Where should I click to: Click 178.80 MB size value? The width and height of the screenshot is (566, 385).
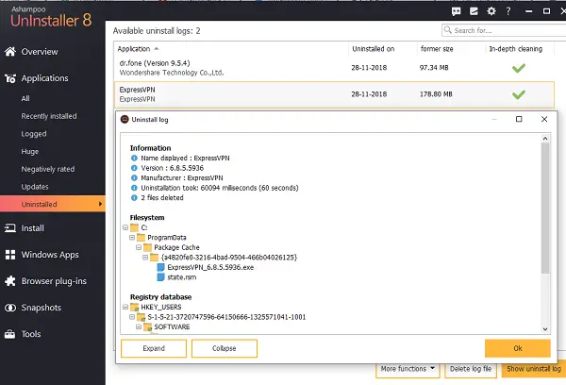tap(436, 94)
